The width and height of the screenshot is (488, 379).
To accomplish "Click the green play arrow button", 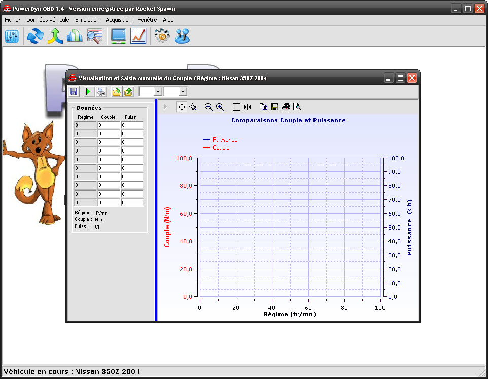I will click(88, 92).
